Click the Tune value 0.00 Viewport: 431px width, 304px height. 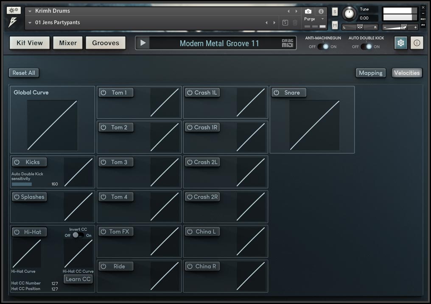pyautogui.click(x=364, y=18)
